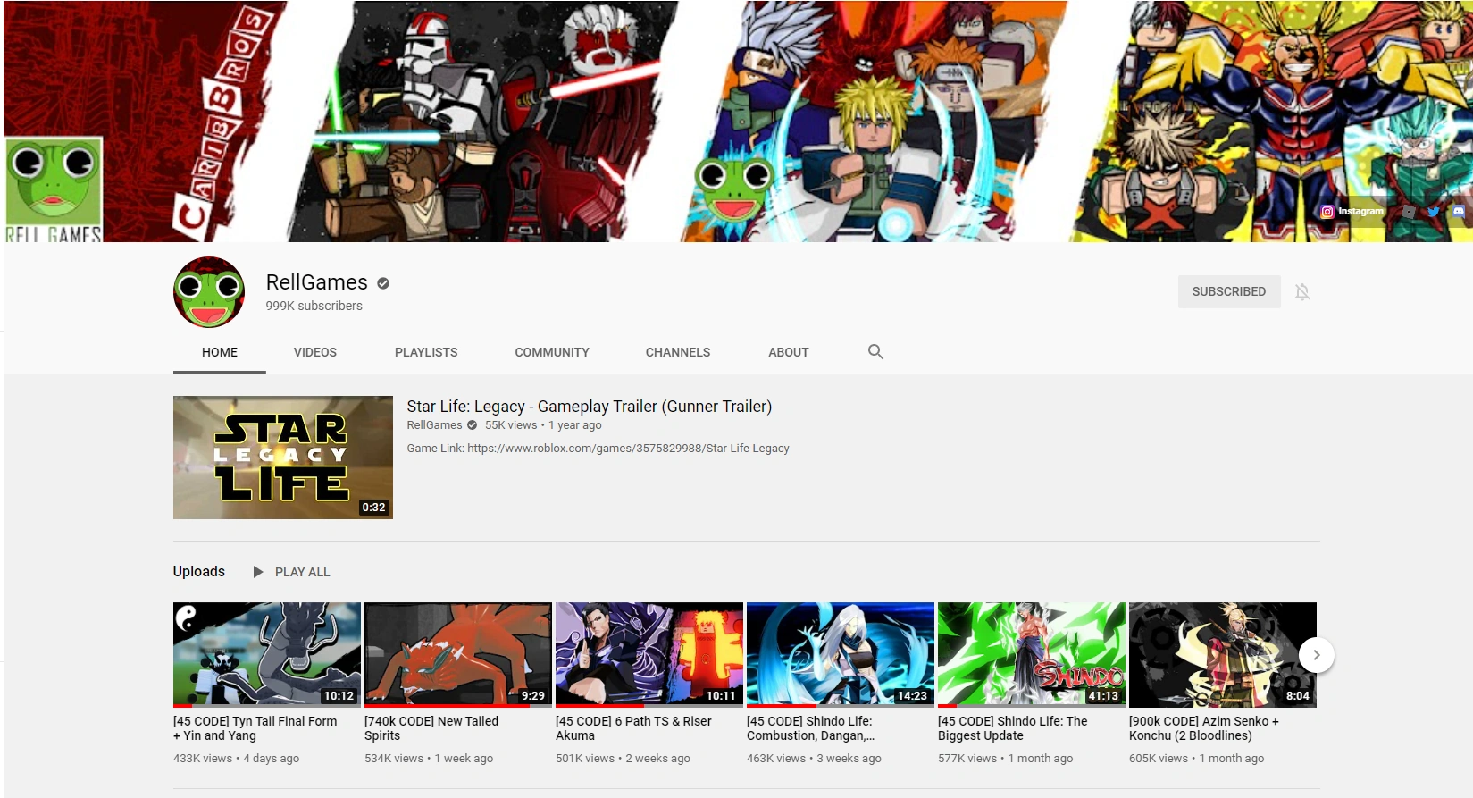Open the channel search magnifier icon
Screen dimensions: 1473x798
point(875,352)
